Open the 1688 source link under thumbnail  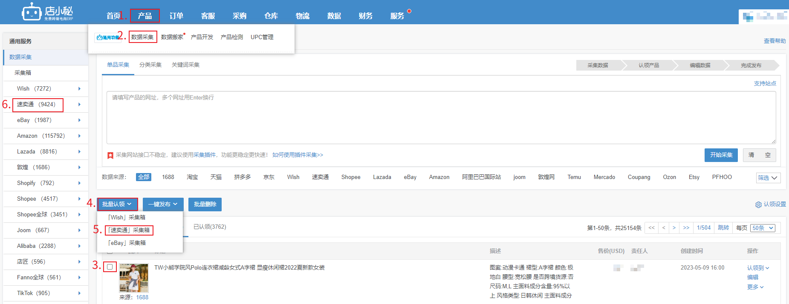(142, 297)
